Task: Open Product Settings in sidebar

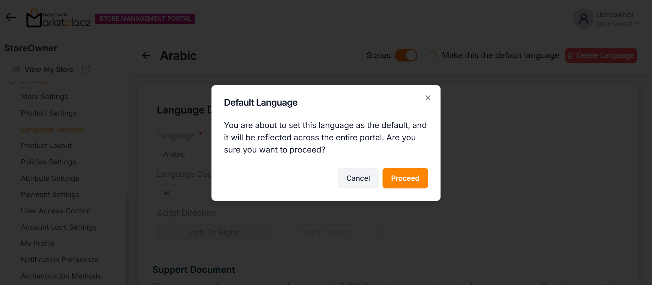Action: tap(49, 113)
